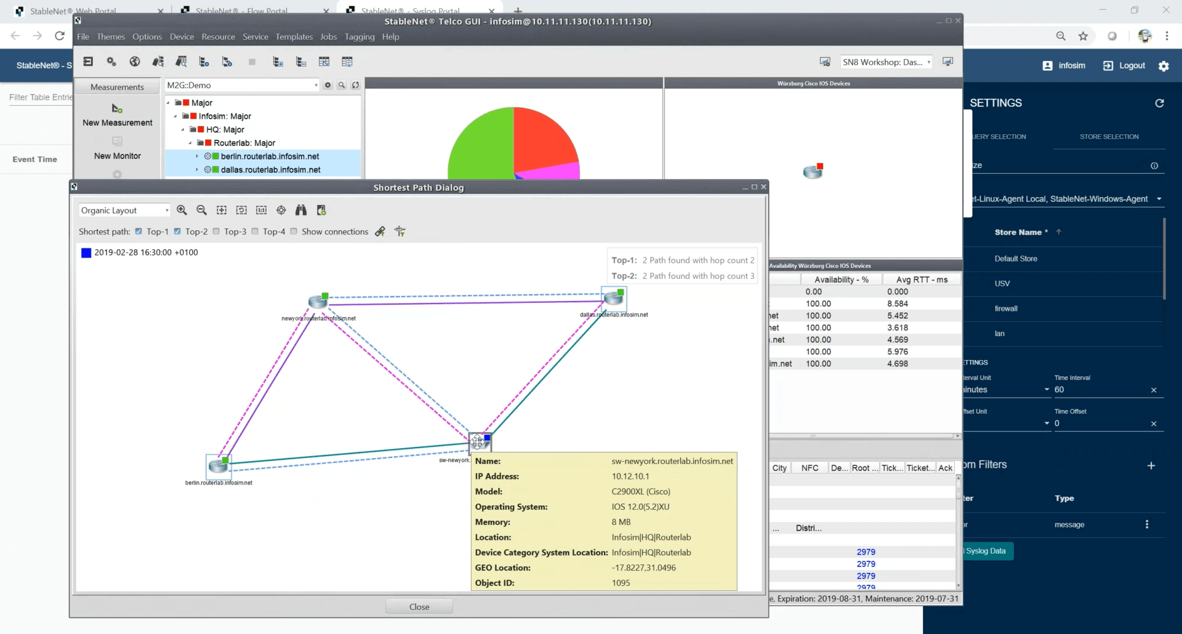Open the binoculars search tool in the dialog
This screenshot has width=1182, height=634.
[301, 210]
